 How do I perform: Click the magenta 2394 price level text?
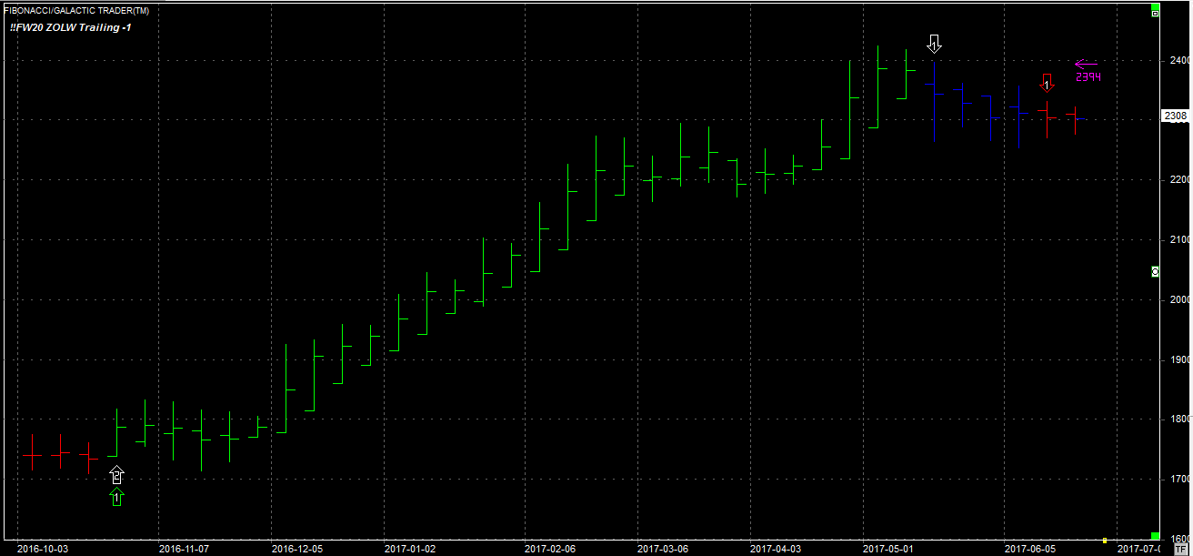pyautogui.click(x=1088, y=77)
